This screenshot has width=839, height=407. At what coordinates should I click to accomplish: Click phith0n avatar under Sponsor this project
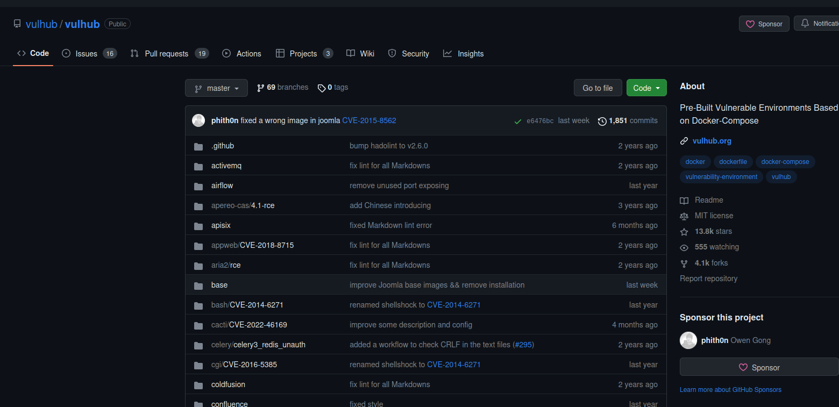tap(688, 340)
